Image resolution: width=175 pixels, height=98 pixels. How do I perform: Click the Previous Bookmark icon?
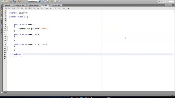[x=34, y=8]
